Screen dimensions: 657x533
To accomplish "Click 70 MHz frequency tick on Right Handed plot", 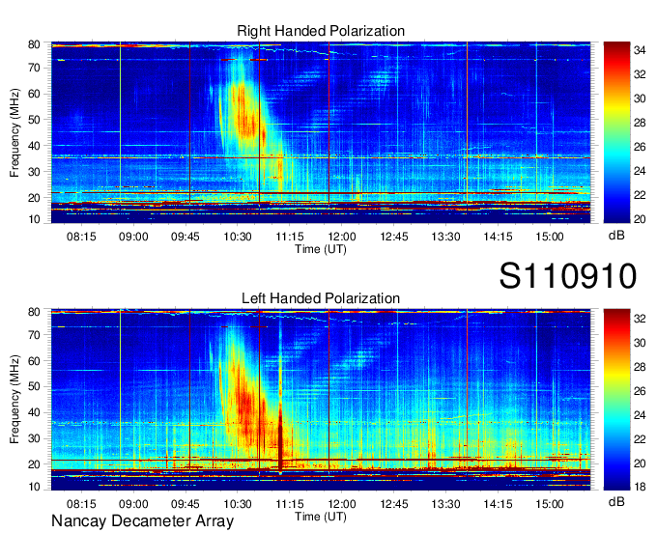I will 34,68.
